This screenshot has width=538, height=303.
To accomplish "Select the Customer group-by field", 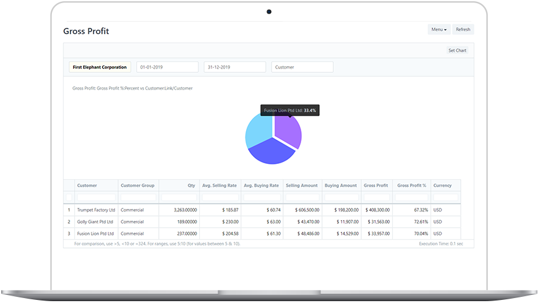I will coord(302,67).
